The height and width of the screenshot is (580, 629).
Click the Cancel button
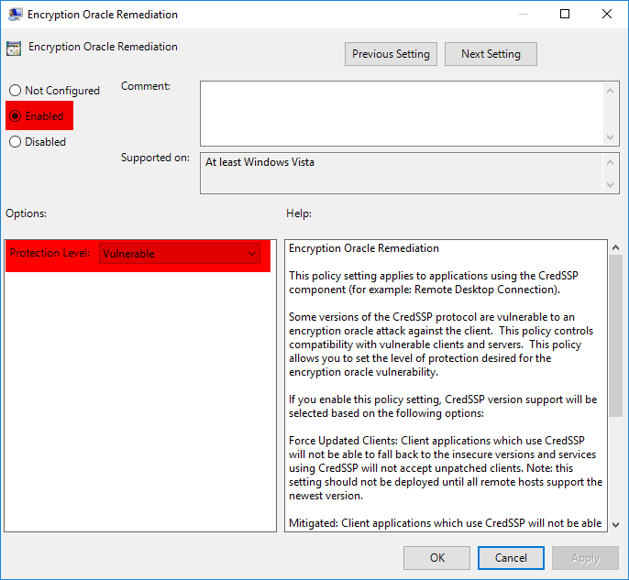click(511, 558)
